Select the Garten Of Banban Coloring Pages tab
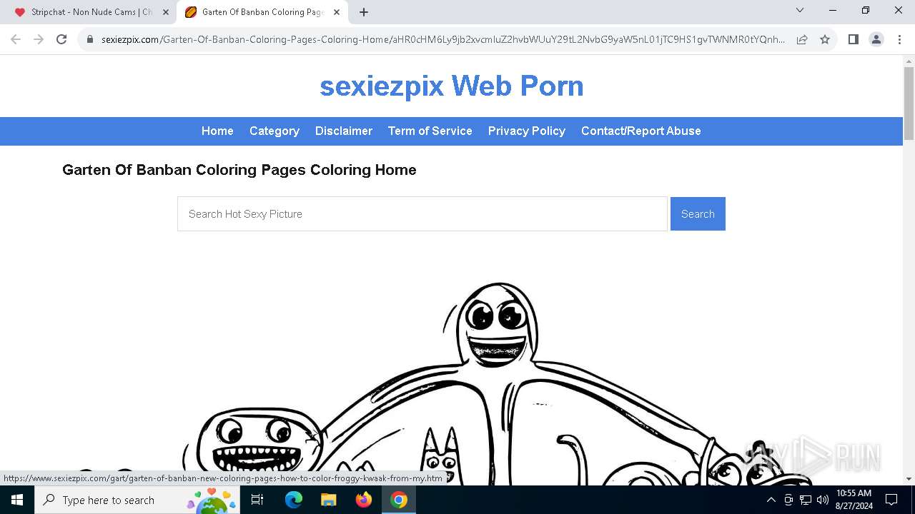Image resolution: width=915 pixels, height=514 pixels. (x=262, y=12)
